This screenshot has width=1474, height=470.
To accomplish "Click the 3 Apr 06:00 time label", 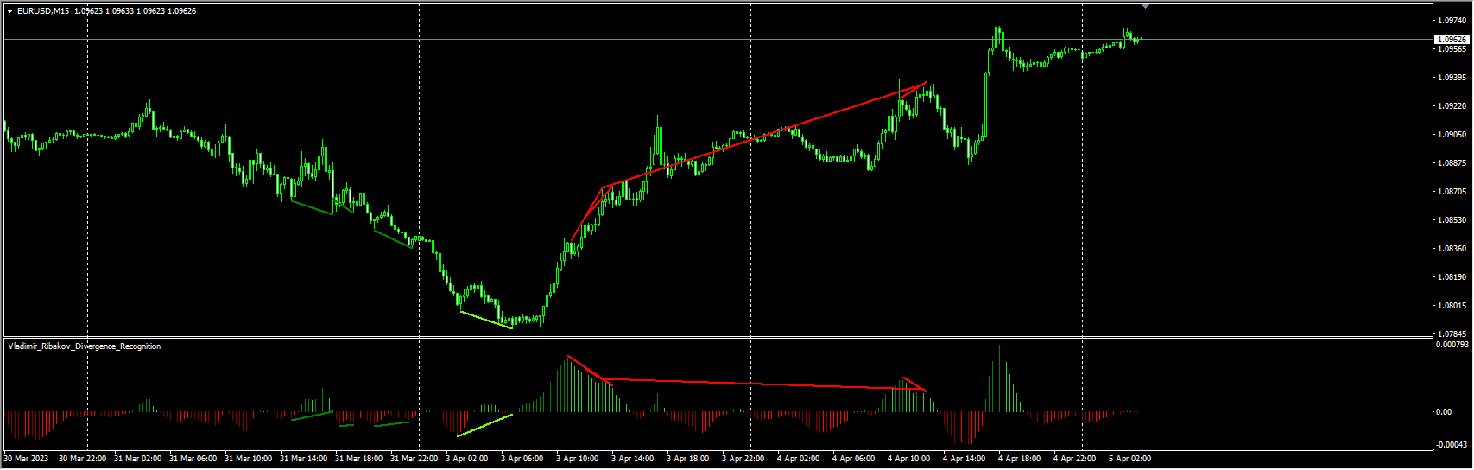I will tap(522, 459).
